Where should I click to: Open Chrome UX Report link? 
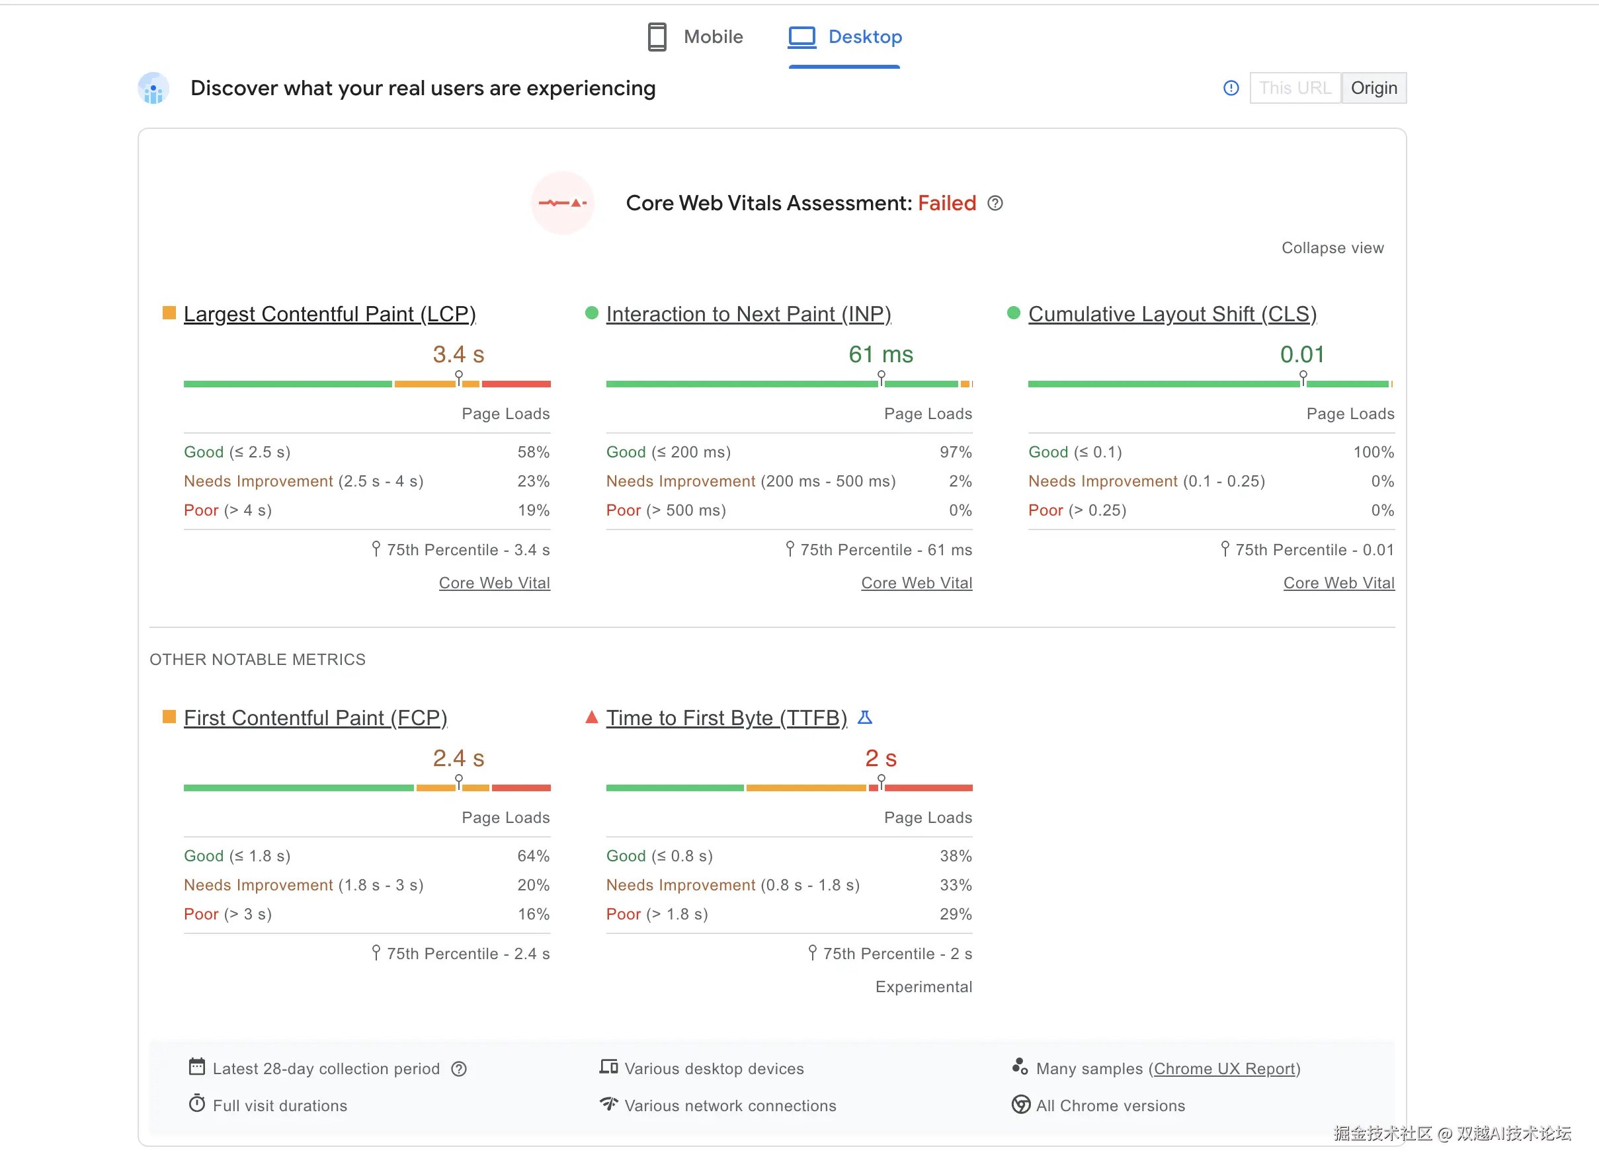[1223, 1069]
